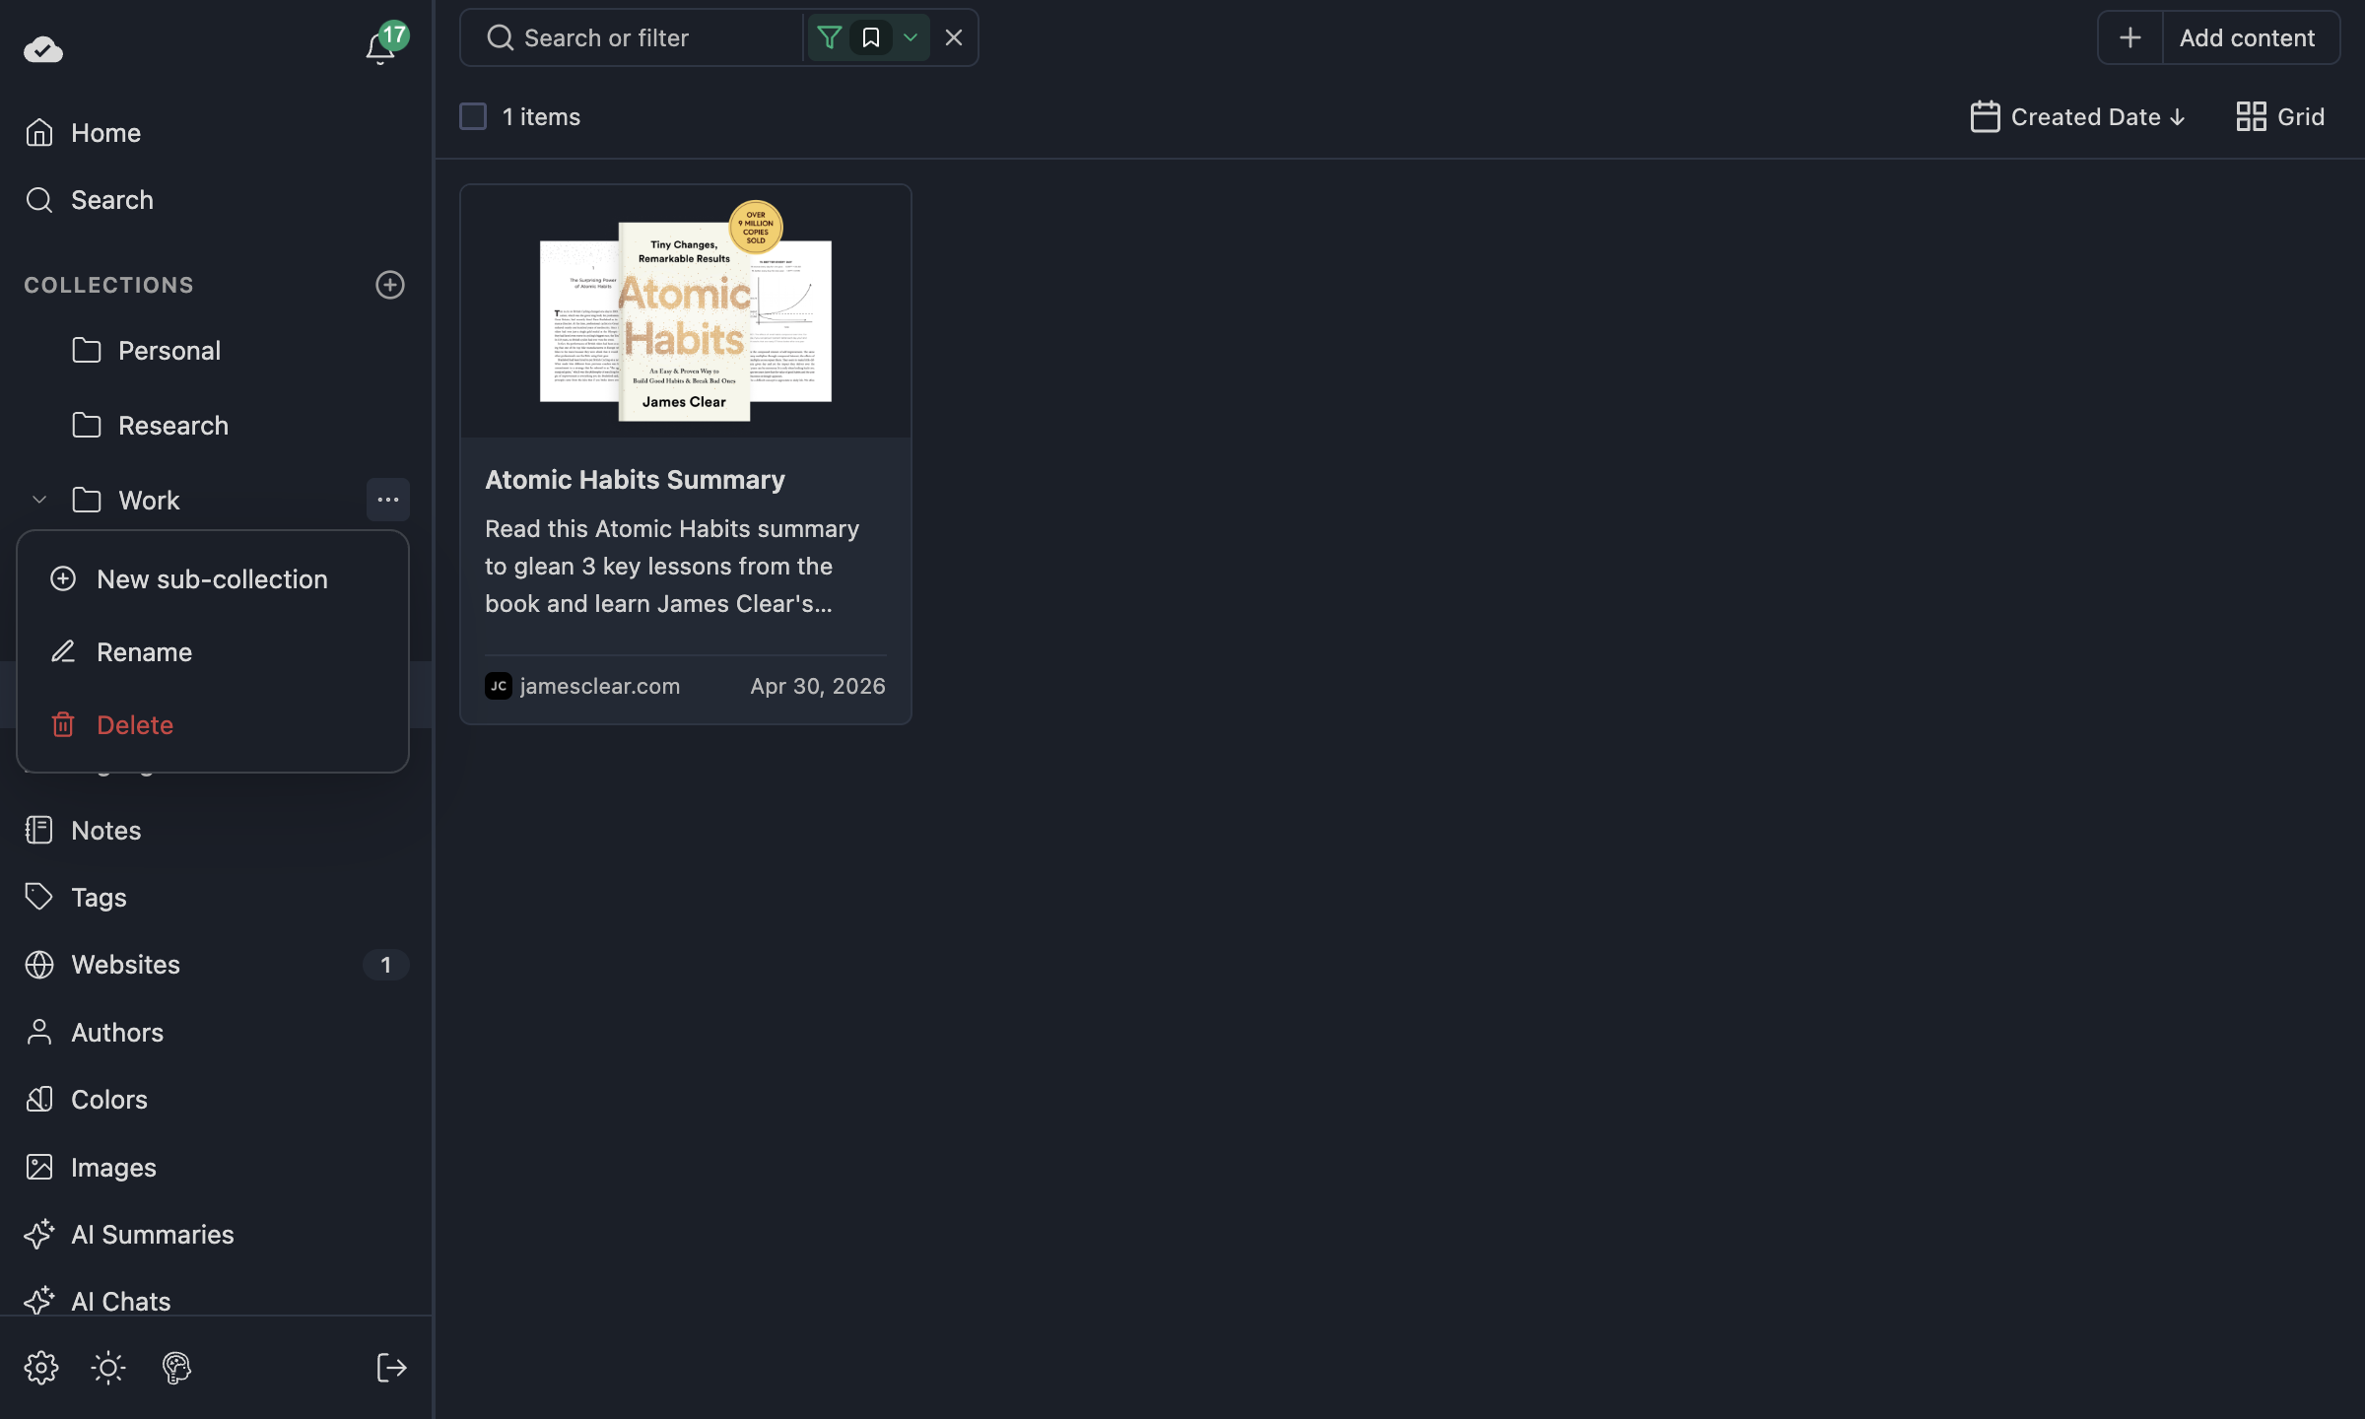
Task: Toggle light theme with sun icon
Action: (x=108, y=1368)
